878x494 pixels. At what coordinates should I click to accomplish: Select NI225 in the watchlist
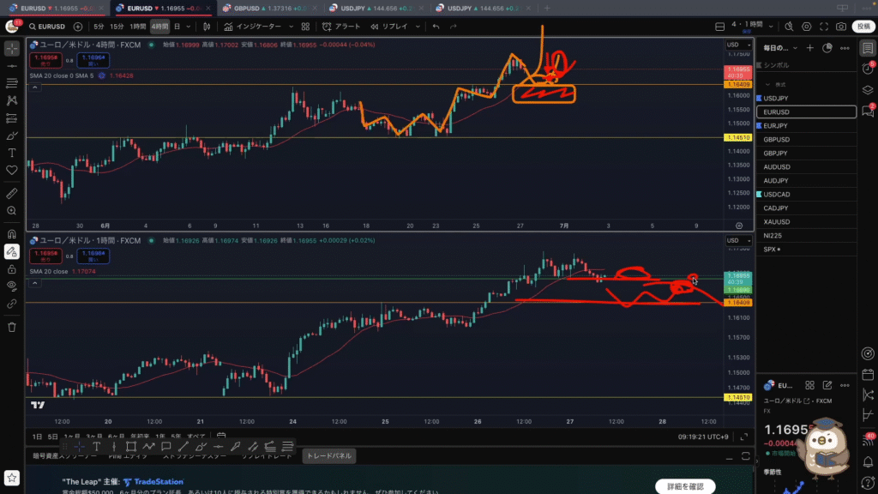click(806, 236)
